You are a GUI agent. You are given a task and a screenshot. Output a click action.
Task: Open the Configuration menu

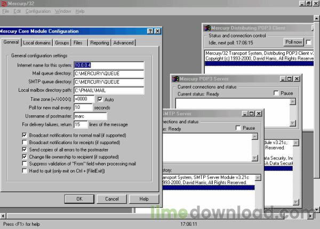(x=38, y=11)
